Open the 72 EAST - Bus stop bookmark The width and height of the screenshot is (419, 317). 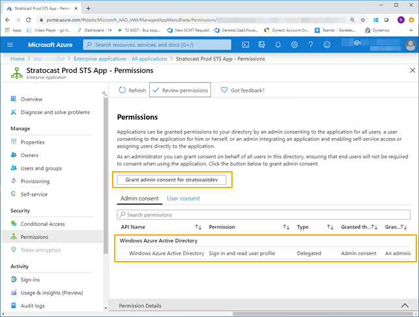(x=139, y=30)
